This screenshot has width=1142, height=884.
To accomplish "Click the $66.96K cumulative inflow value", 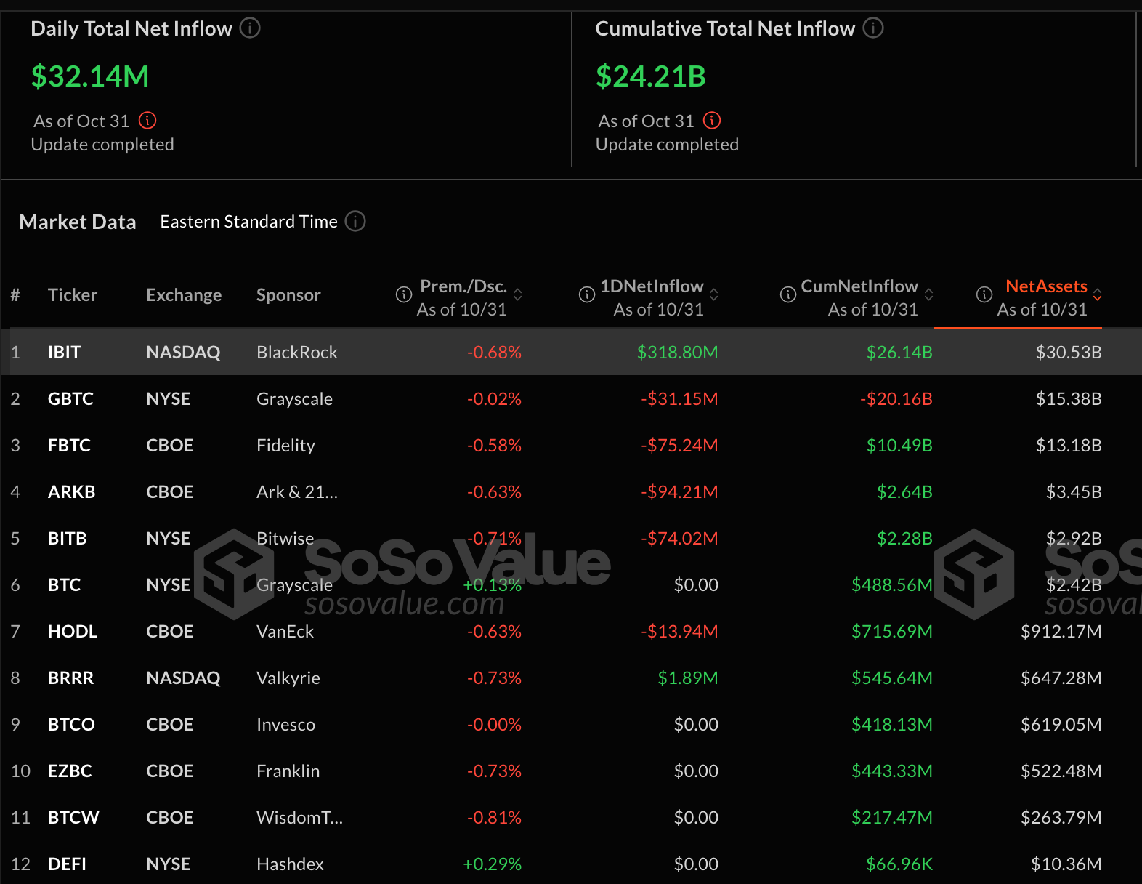I will point(899,864).
